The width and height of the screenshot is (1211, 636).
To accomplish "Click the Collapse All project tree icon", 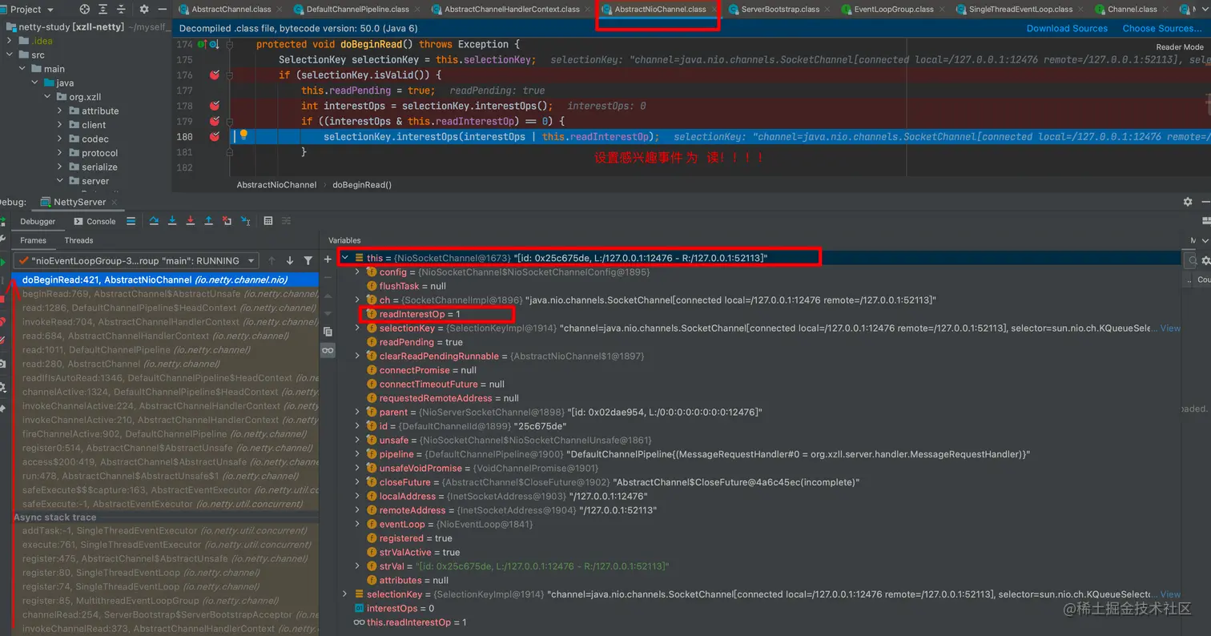I will pos(121,9).
